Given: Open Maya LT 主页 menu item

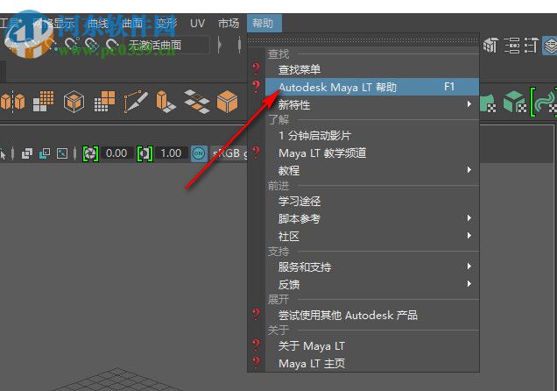Looking at the screenshot, I should tap(372, 363).
